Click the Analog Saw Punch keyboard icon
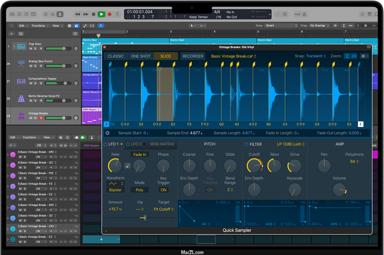This screenshot has height=255, width=384. [x=21, y=64]
